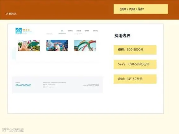
Task: Select the second navigation menu item
Action: [x=70, y=31]
